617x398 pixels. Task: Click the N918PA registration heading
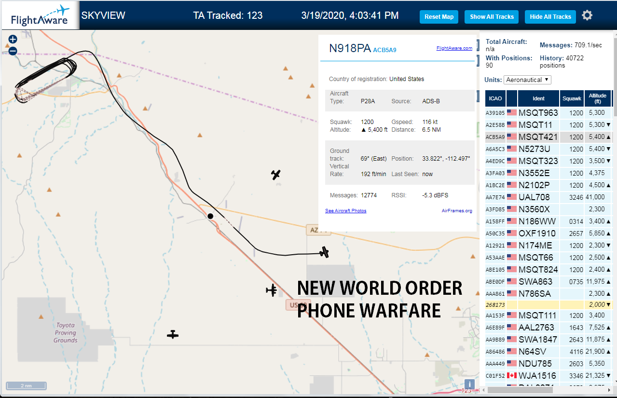350,48
